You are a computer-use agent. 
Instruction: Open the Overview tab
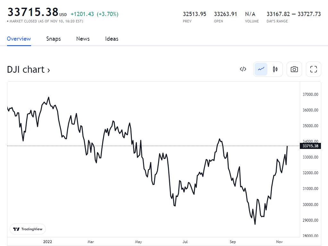pos(19,39)
